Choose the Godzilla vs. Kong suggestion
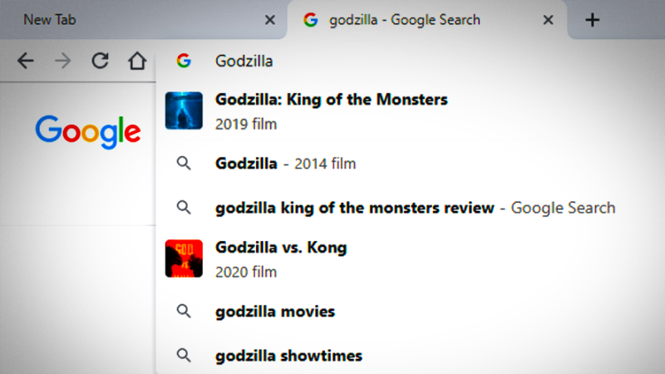The image size is (665, 374). 281,248
